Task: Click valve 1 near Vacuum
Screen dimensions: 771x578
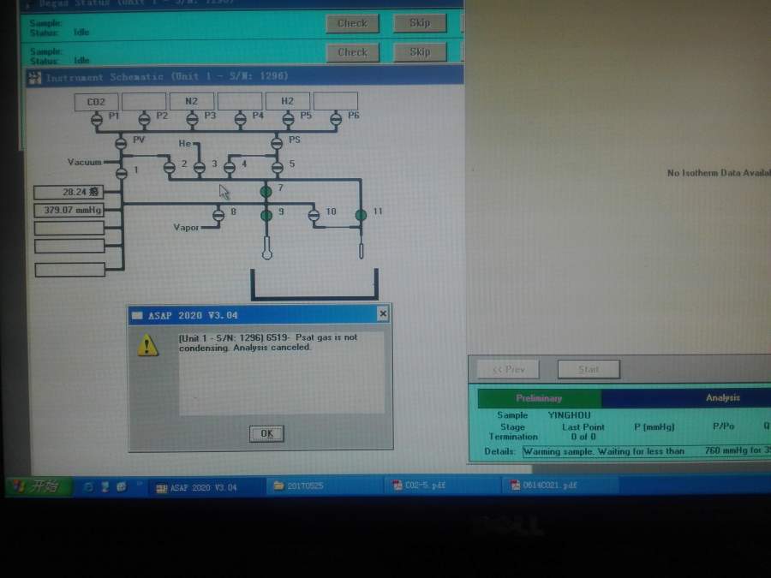Action: coord(122,172)
